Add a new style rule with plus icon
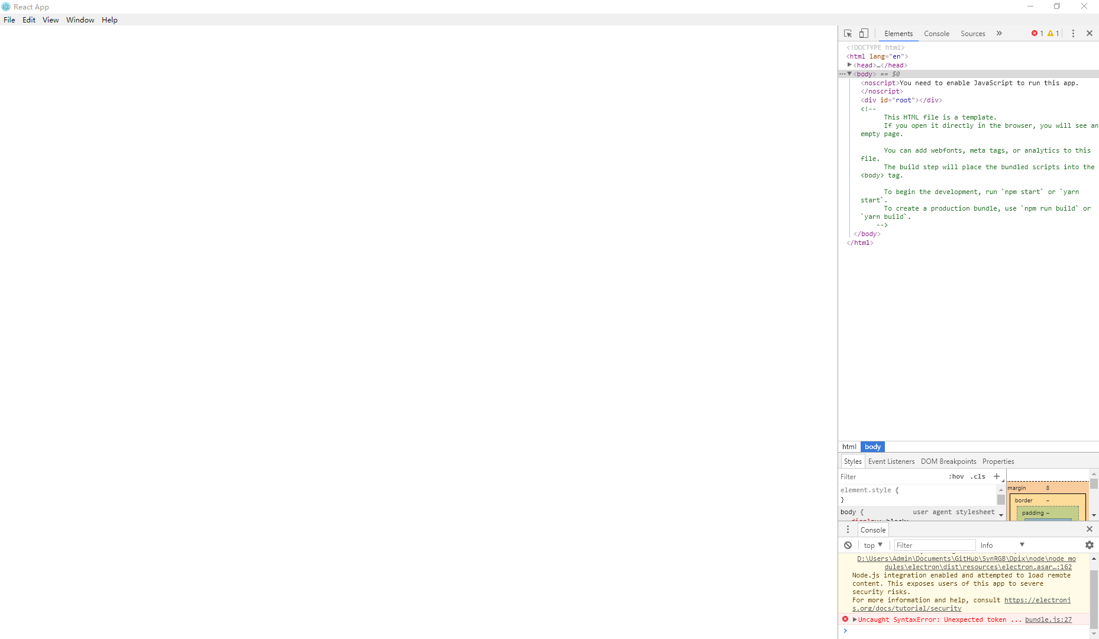This screenshot has width=1099, height=639. [997, 476]
